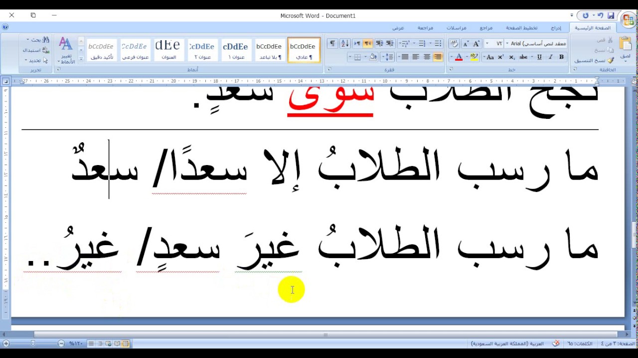Open the Review tab (مراجعة)

425,28
